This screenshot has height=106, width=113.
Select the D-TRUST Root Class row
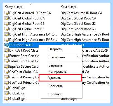(24, 50)
